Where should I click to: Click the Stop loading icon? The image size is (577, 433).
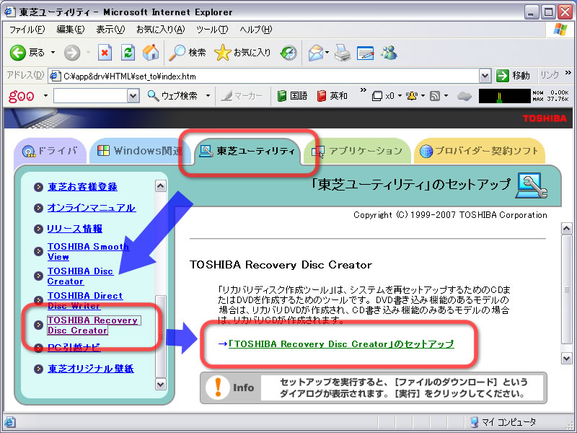(x=105, y=53)
